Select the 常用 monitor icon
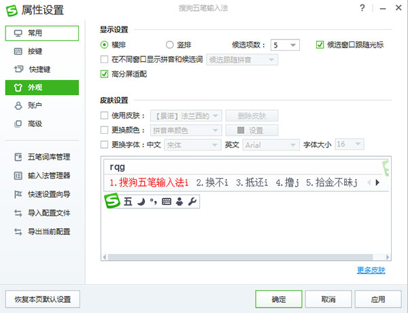 click(18, 33)
